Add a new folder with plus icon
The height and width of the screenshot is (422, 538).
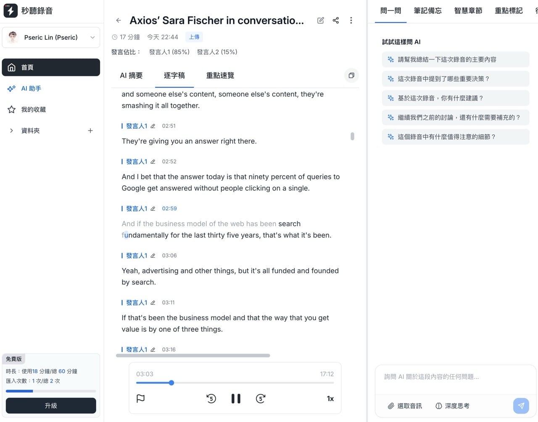point(90,130)
